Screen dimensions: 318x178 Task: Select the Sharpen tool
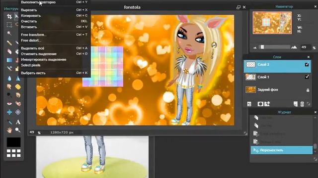tap(18, 78)
